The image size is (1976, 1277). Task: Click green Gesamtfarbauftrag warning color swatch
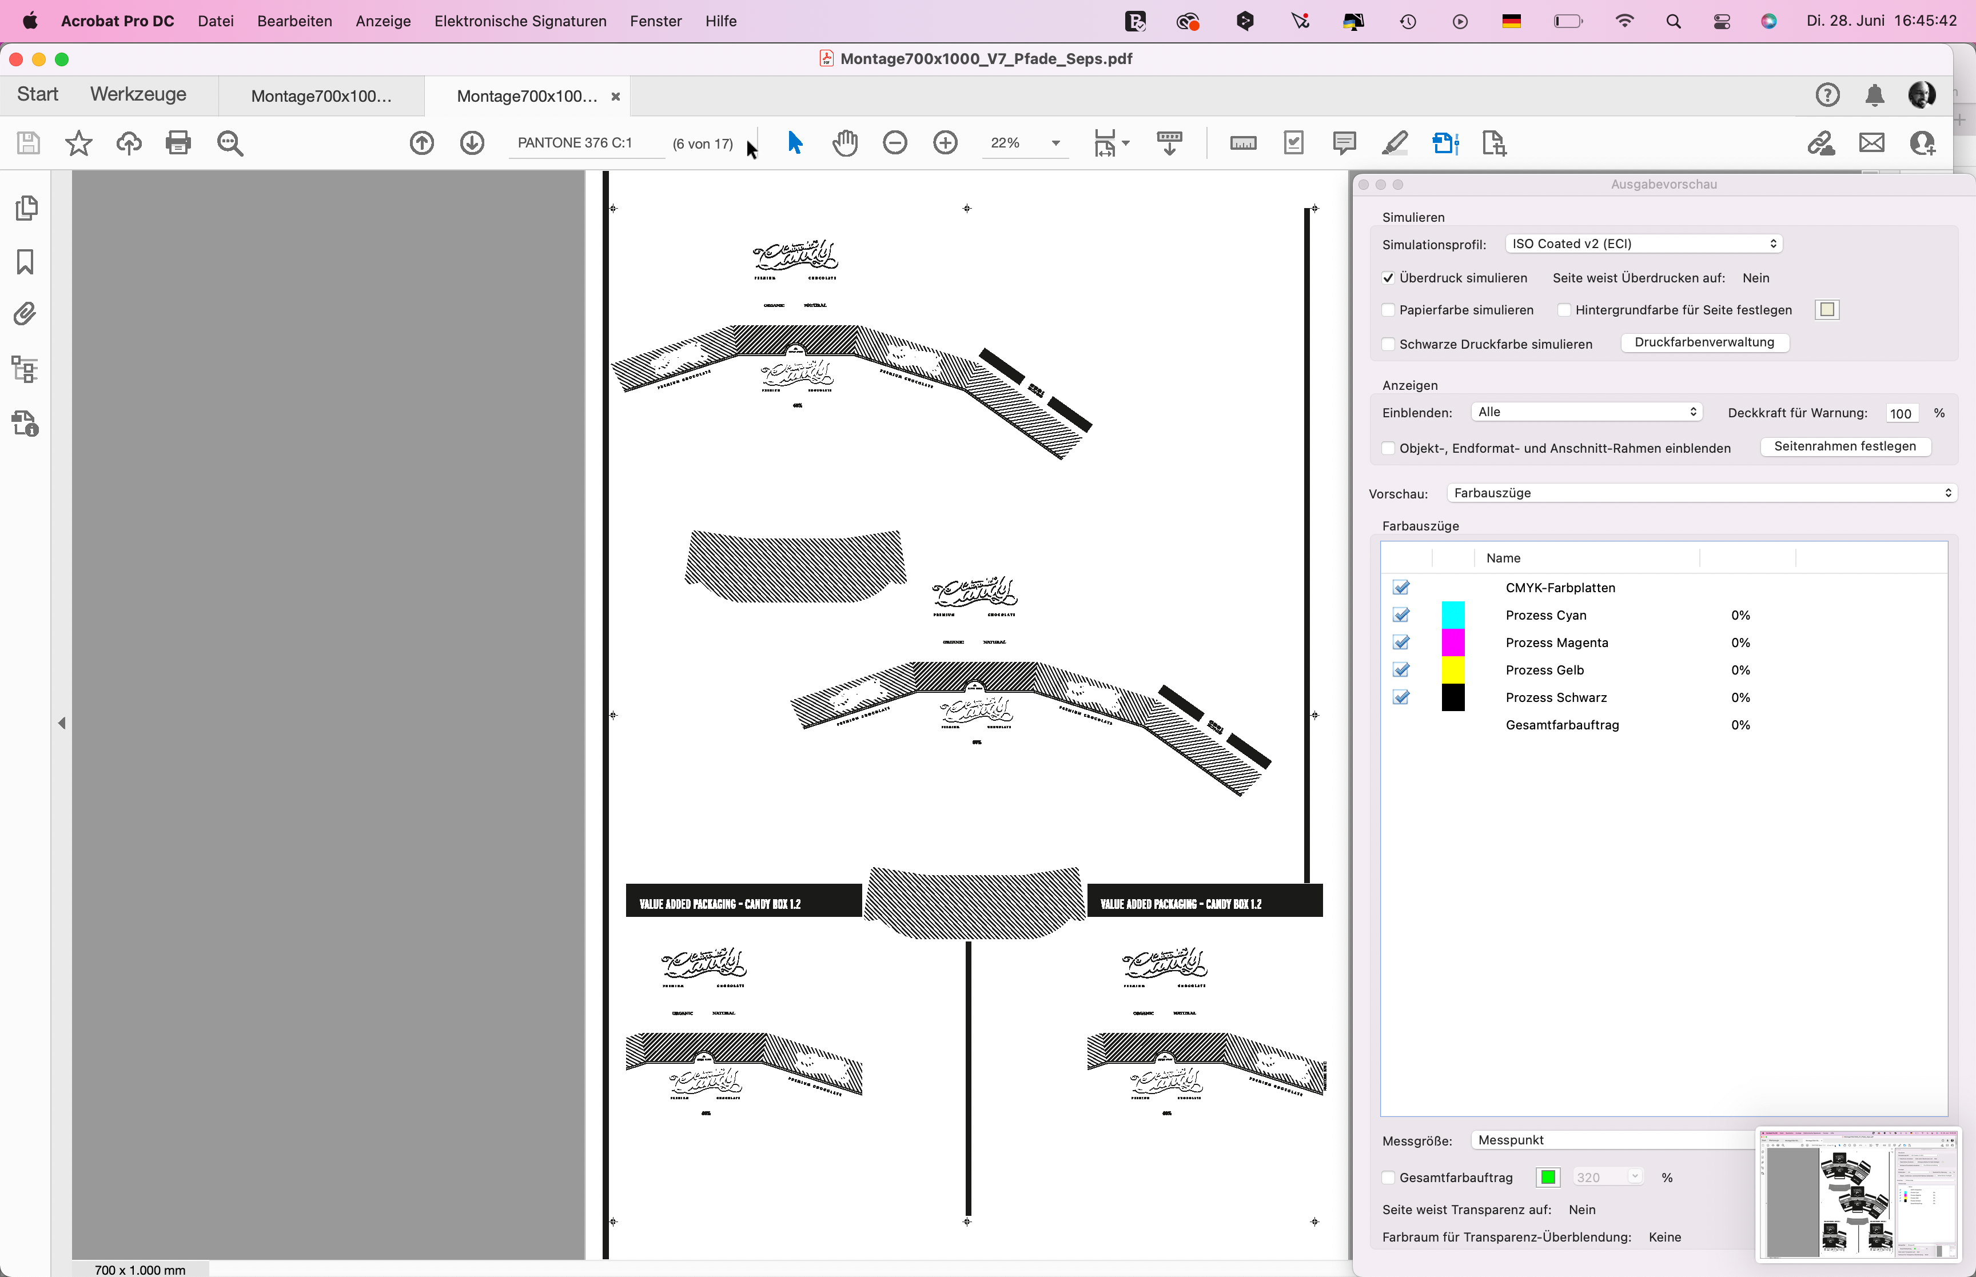[1547, 1178]
